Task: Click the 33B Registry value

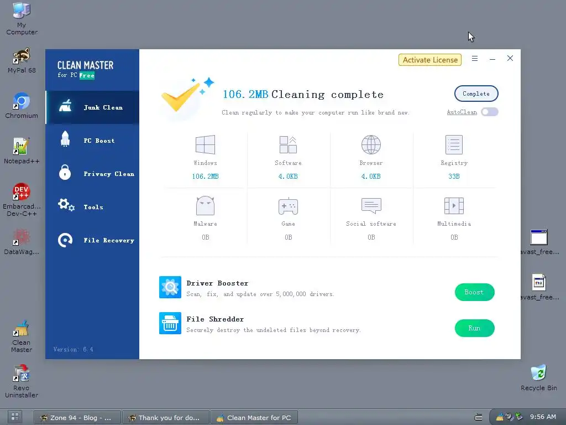Action: pyautogui.click(x=454, y=177)
